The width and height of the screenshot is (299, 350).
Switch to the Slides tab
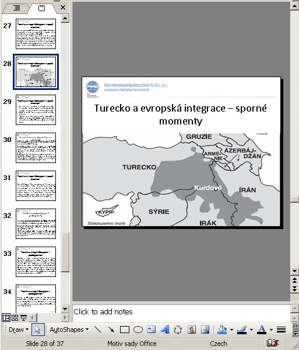coord(41,8)
